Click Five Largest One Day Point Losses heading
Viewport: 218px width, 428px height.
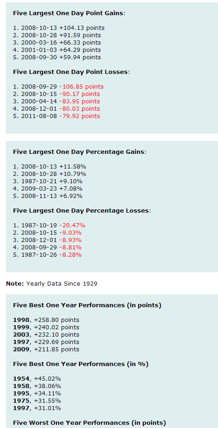[72, 72]
